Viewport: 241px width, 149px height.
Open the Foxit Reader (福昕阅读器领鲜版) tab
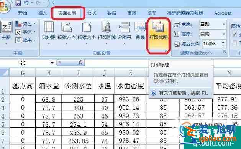click(185, 13)
